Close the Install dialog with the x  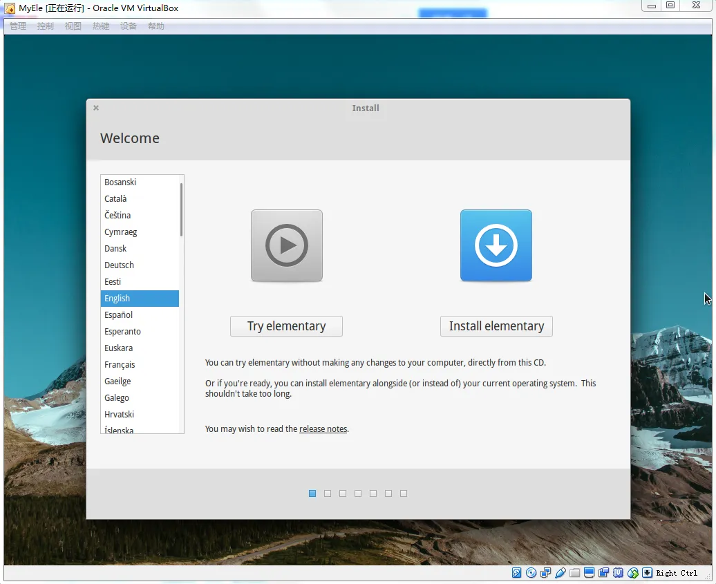(x=96, y=108)
